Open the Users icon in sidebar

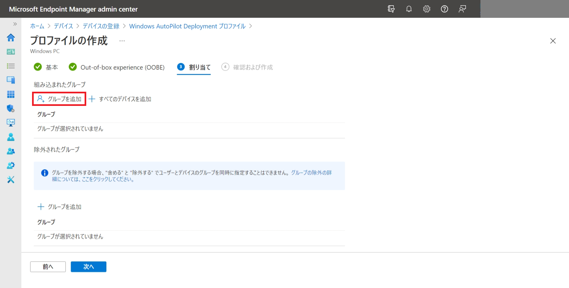pyautogui.click(x=11, y=137)
